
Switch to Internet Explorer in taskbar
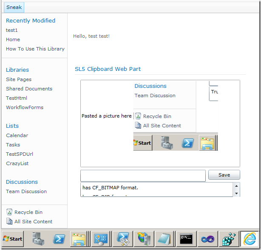pyautogui.click(x=249, y=239)
